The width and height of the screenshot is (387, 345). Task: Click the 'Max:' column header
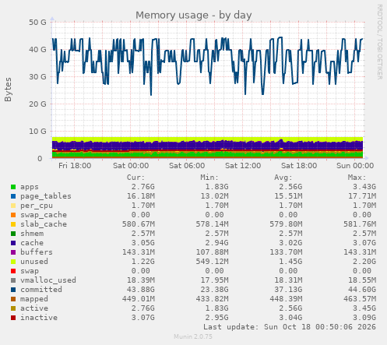click(x=357, y=178)
